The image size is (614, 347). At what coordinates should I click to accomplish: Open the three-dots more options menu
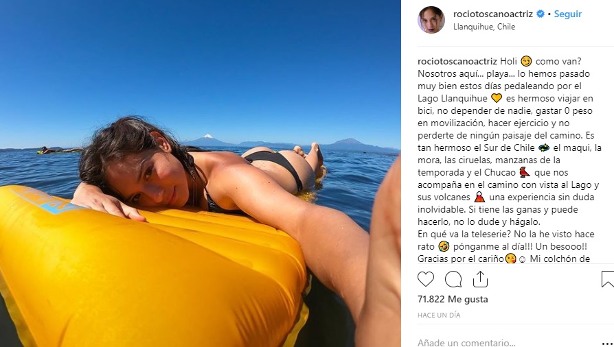coord(607,344)
